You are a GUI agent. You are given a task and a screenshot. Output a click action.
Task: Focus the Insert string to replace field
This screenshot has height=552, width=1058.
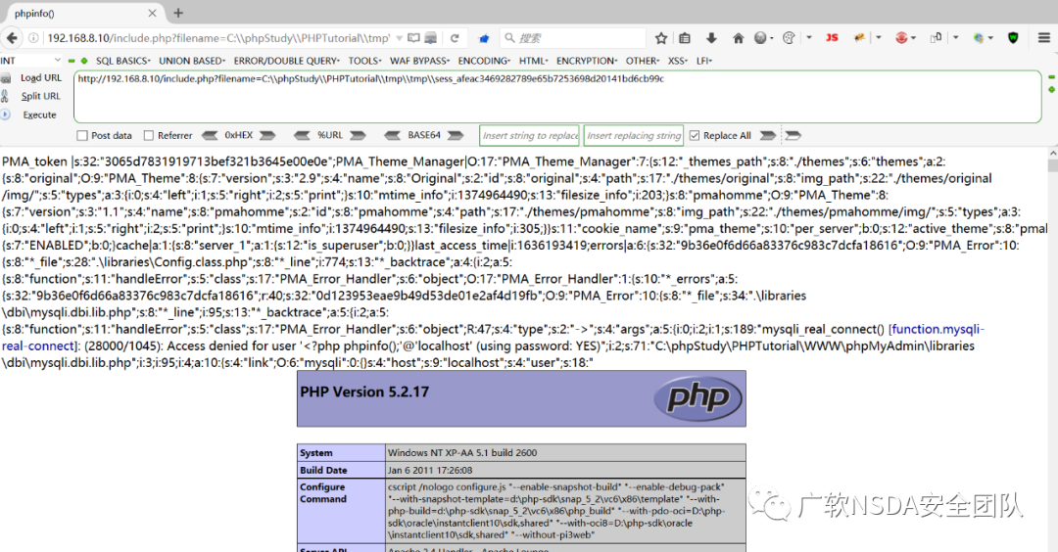tap(530, 135)
